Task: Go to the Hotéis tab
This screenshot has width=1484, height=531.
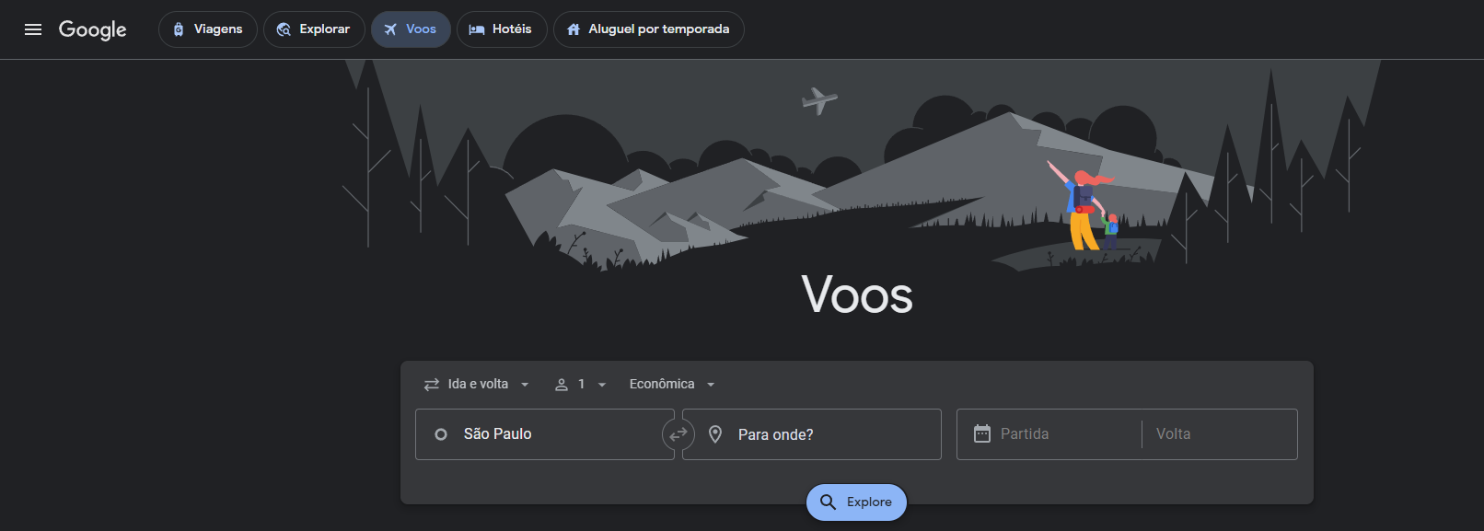Action: click(502, 29)
